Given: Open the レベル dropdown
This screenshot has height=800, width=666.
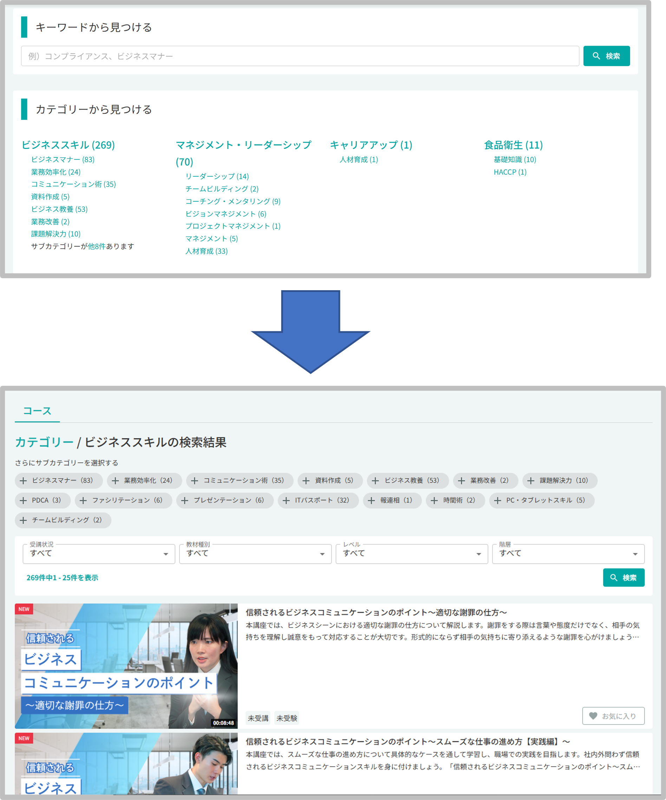Looking at the screenshot, I should pos(412,554).
